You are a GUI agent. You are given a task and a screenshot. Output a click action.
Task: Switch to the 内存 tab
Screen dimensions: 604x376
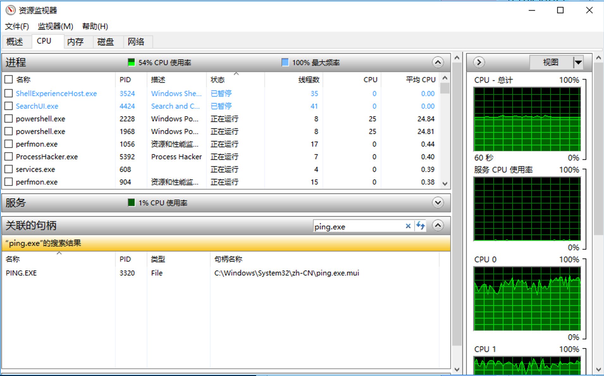[75, 42]
